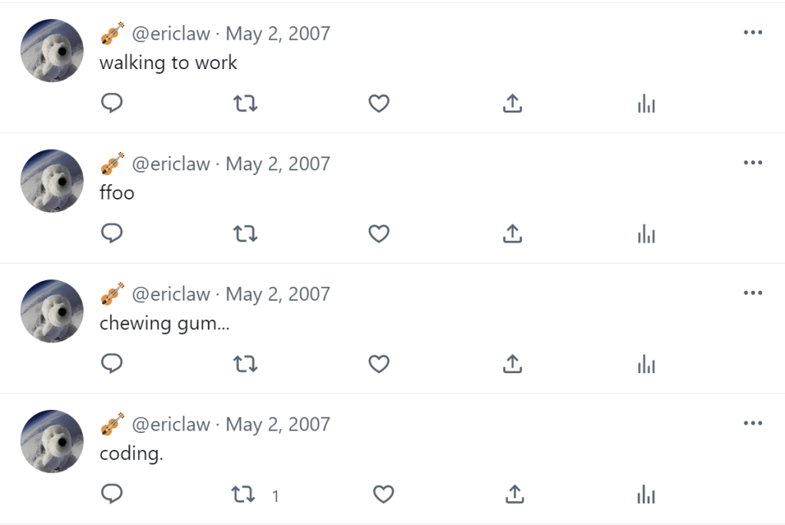Open @ericlaw profile from the "ffoo" tweet
The image size is (785, 525).
pyautogui.click(x=171, y=163)
